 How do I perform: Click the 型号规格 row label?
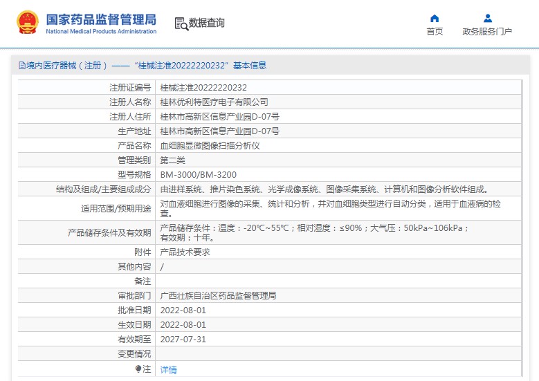(134, 174)
